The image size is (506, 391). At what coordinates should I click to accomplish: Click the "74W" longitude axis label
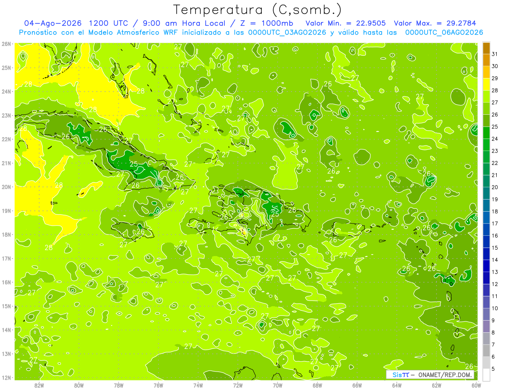click(x=198, y=385)
